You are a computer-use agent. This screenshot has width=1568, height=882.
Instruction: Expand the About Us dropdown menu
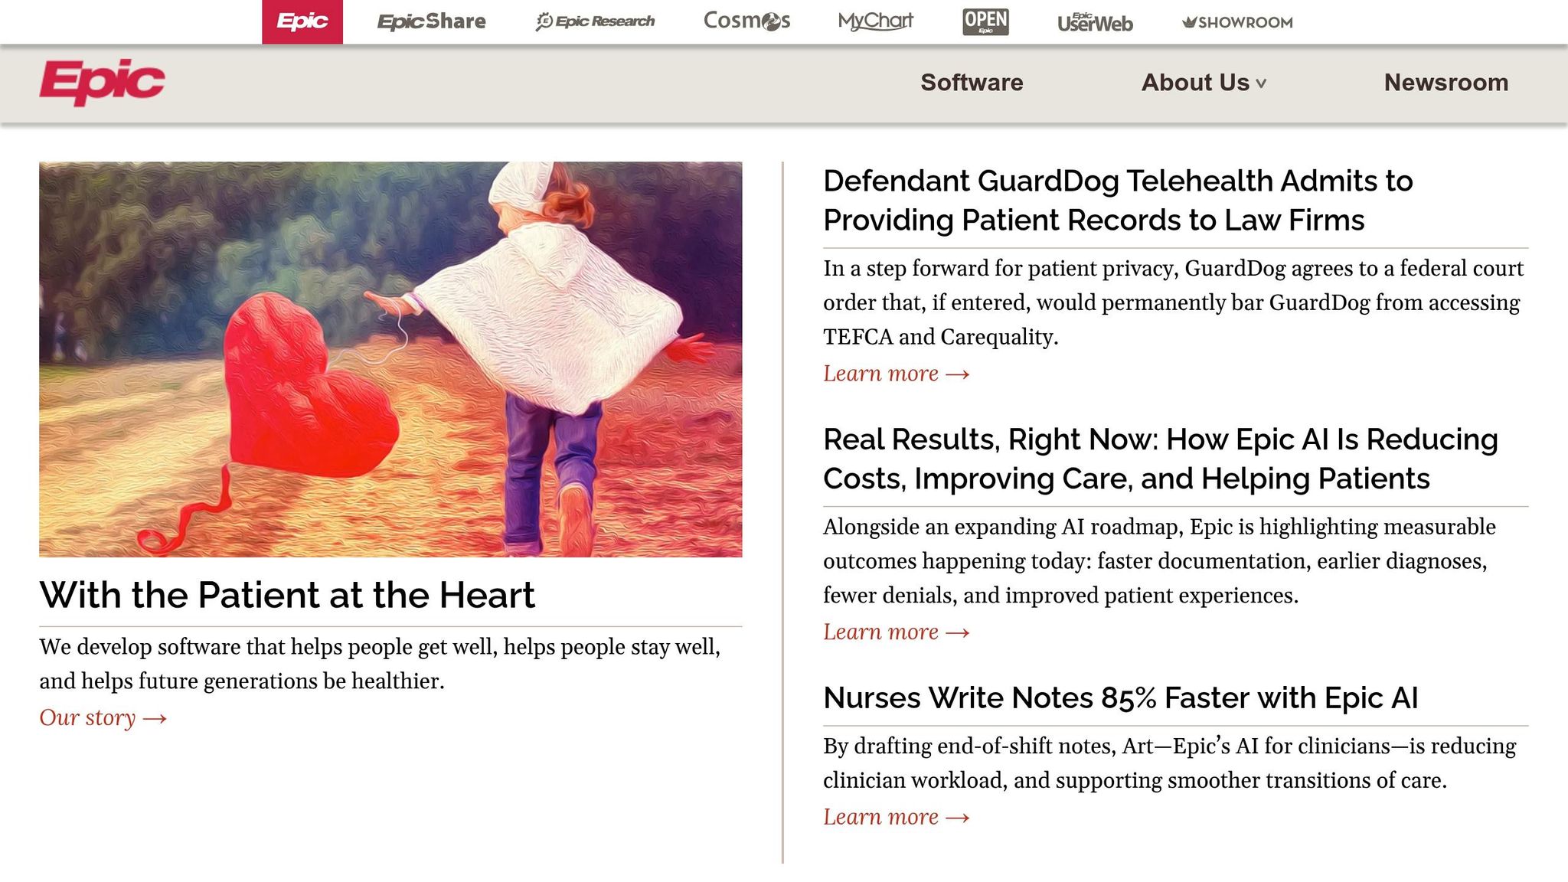click(x=1203, y=83)
